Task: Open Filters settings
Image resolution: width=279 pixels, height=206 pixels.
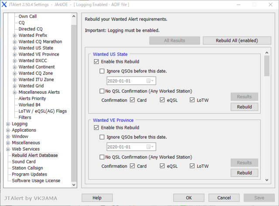Action: [25, 117]
